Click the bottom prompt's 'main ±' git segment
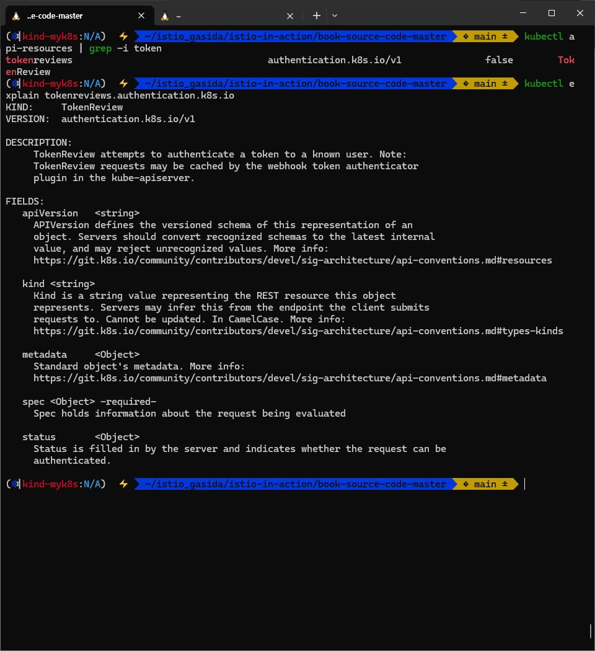Viewport: 595px width, 651px height. coord(485,484)
